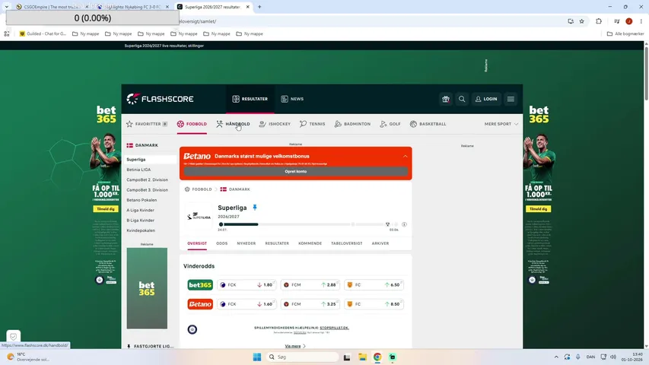Open a new browser tab
The width and height of the screenshot is (649, 365).
click(259, 7)
